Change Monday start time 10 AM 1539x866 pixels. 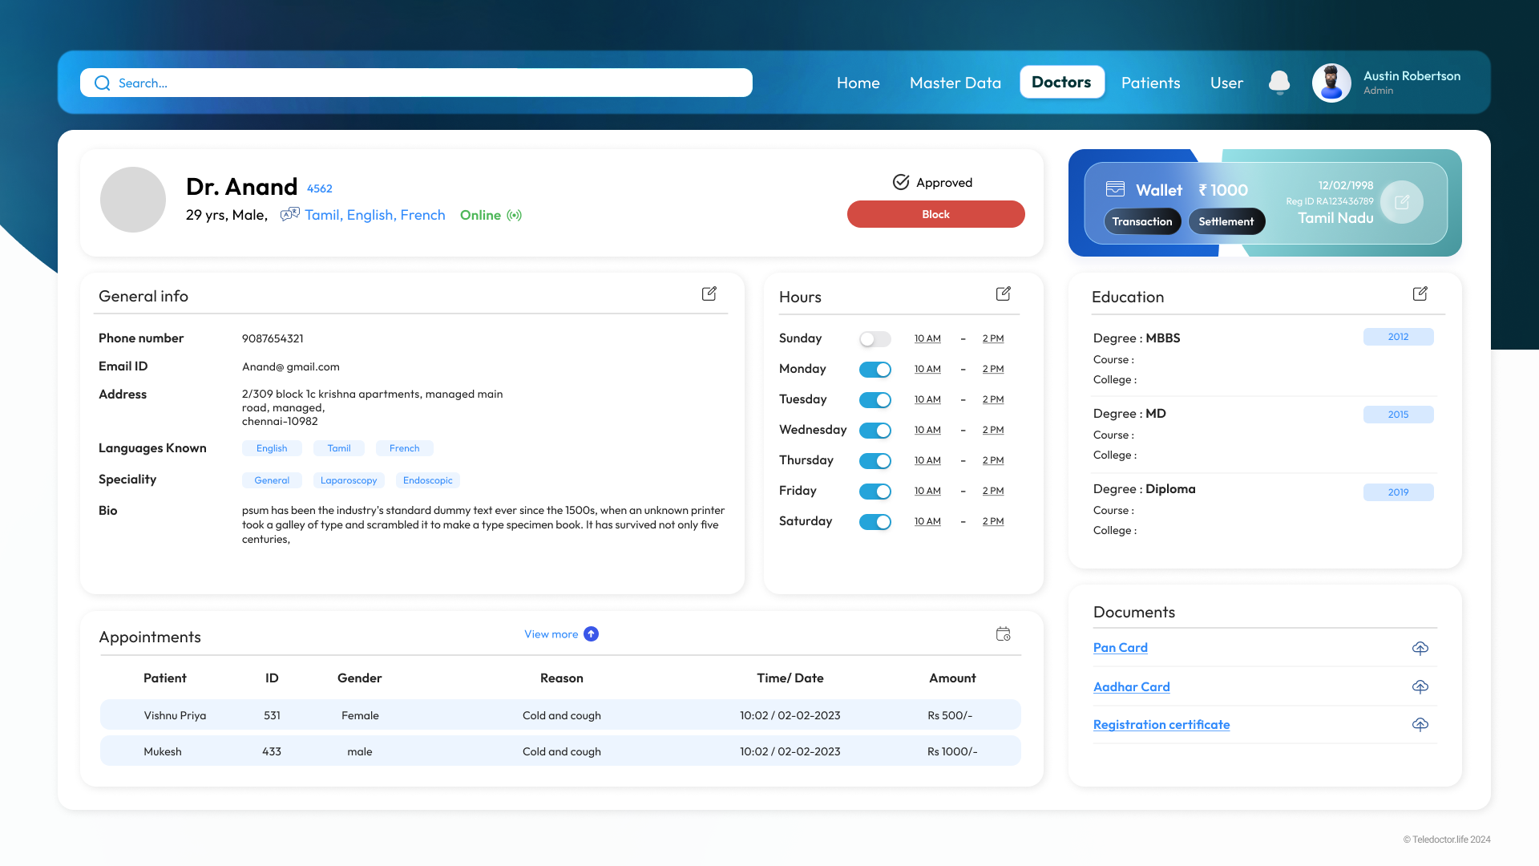(x=927, y=369)
